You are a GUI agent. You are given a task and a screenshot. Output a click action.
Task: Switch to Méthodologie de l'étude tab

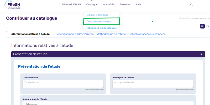[x=111, y=34]
